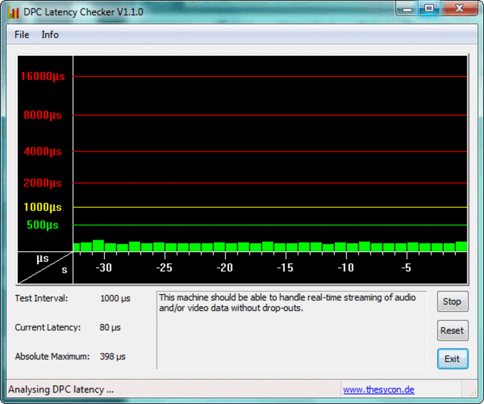
Task: Click the -30 seconds time axis marker
Action: click(x=104, y=267)
